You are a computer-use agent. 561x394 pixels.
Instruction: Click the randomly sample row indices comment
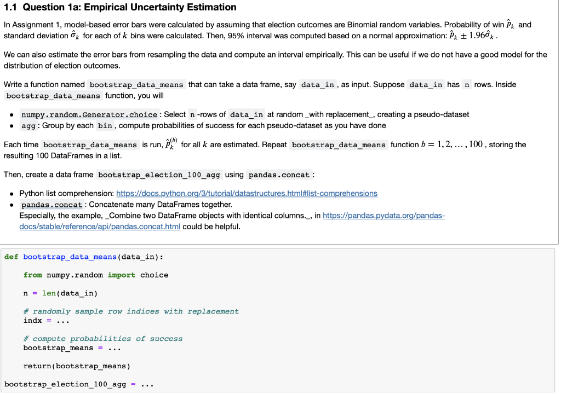(130, 311)
